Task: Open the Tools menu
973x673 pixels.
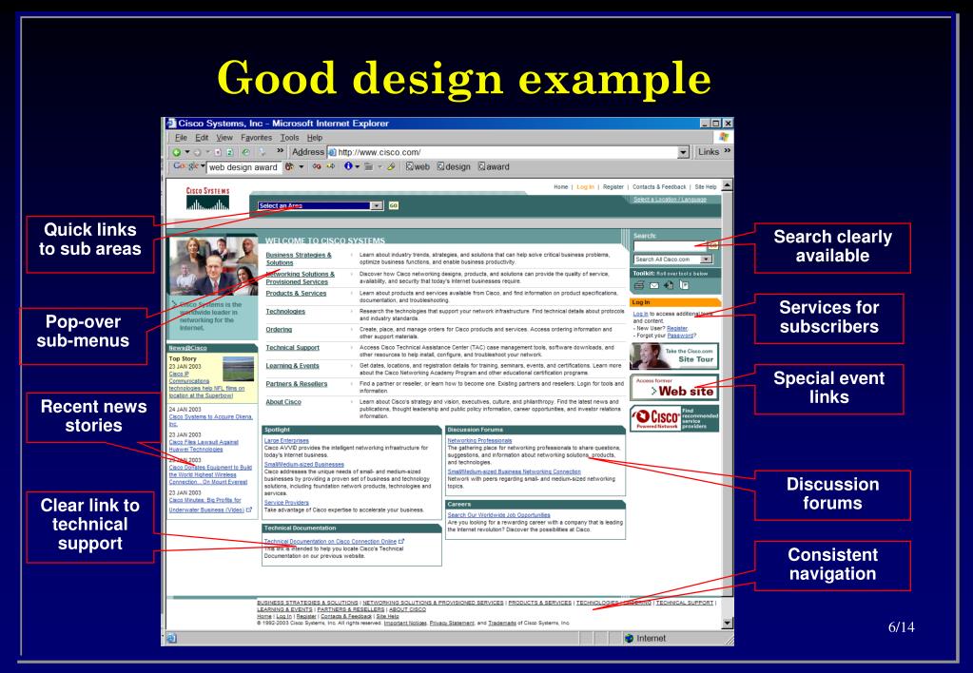Action: point(289,138)
